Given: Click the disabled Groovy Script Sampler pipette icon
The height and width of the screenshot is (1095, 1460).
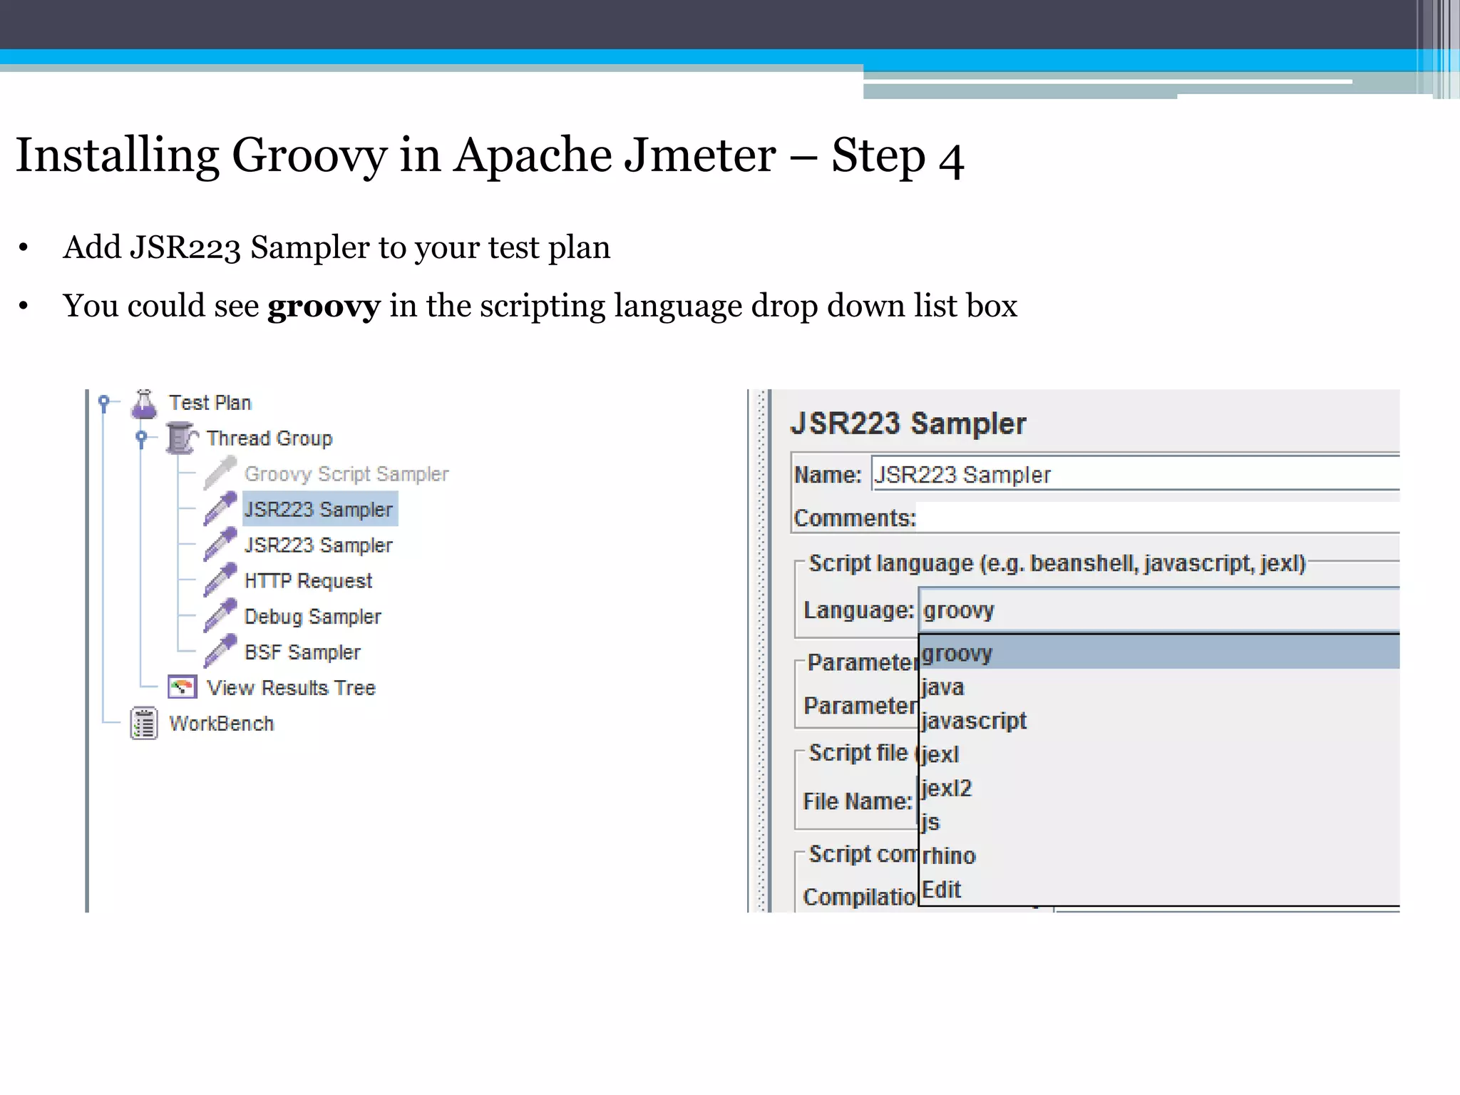Looking at the screenshot, I should [x=220, y=473].
